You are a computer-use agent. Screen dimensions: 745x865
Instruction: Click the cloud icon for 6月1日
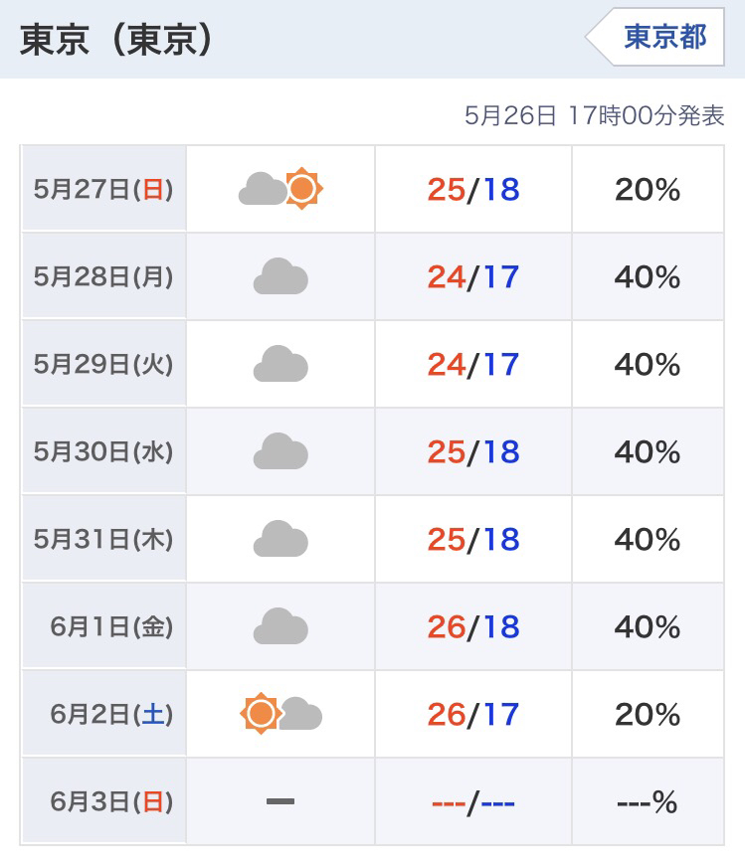(280, 626)
